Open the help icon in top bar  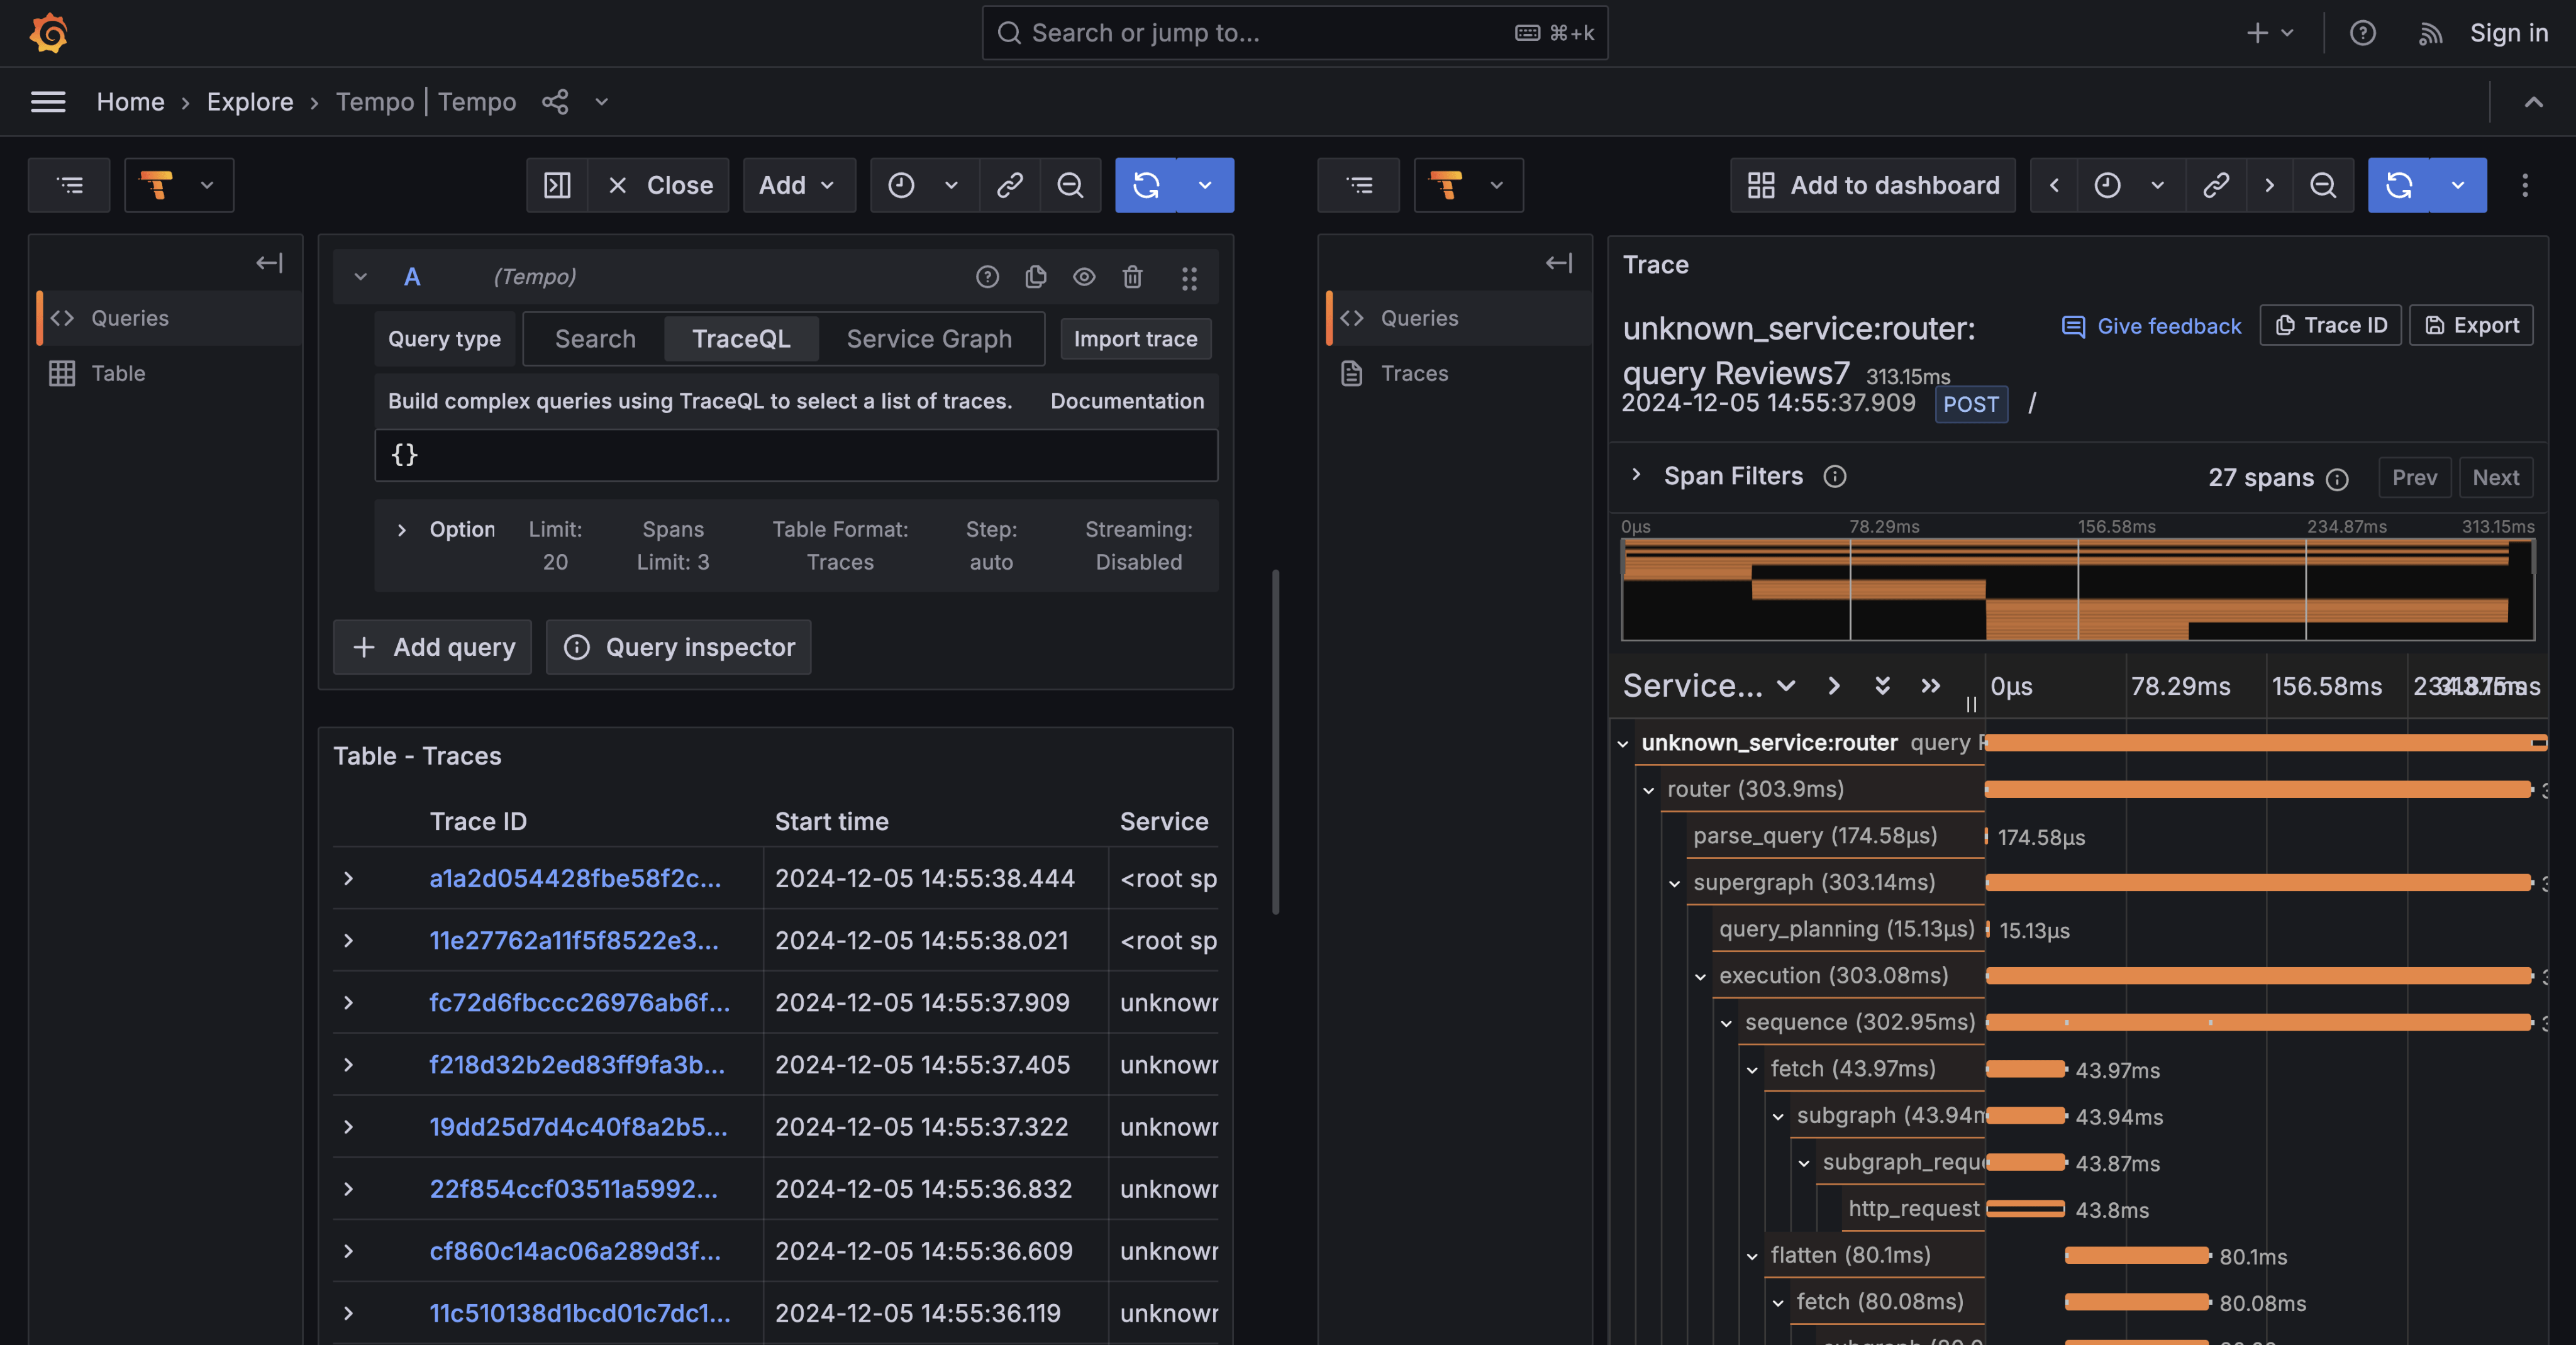[x=2362, y=33]
